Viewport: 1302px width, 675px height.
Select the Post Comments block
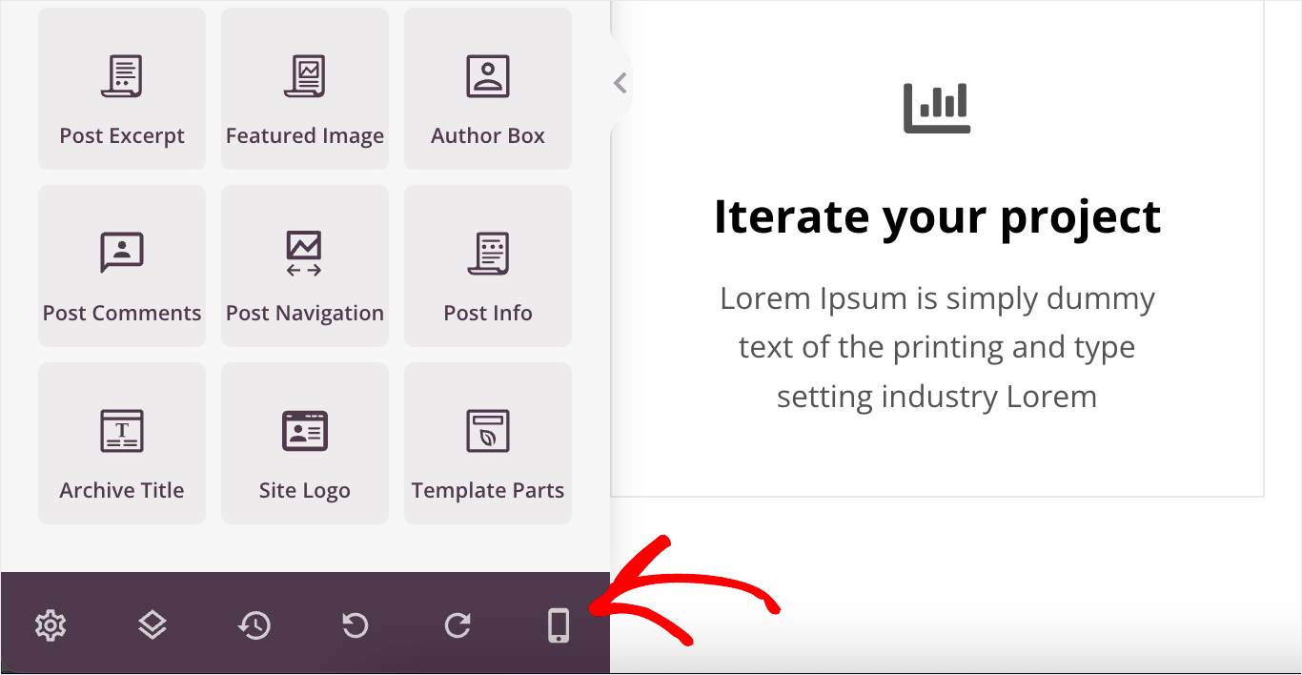coord(122,266)
